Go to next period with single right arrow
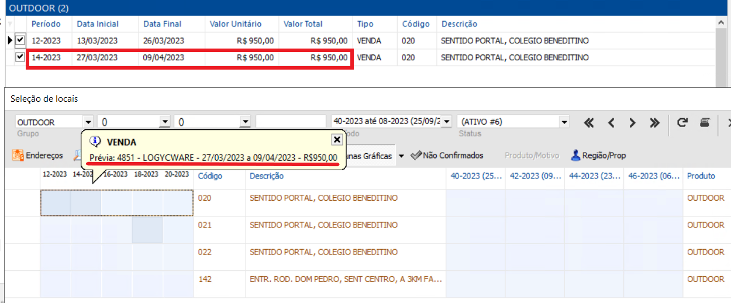This screenshot has width=731, height=303. [632, 123]
